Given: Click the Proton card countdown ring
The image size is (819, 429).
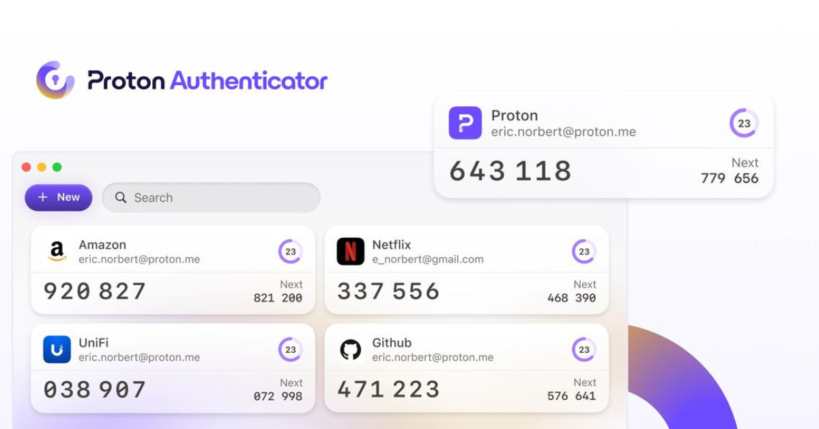Looking at the screenshot, I should [744, 123].
